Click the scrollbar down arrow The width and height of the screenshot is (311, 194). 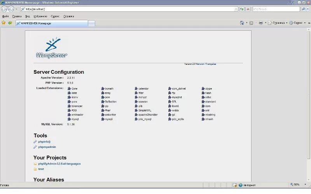(308, 180)
